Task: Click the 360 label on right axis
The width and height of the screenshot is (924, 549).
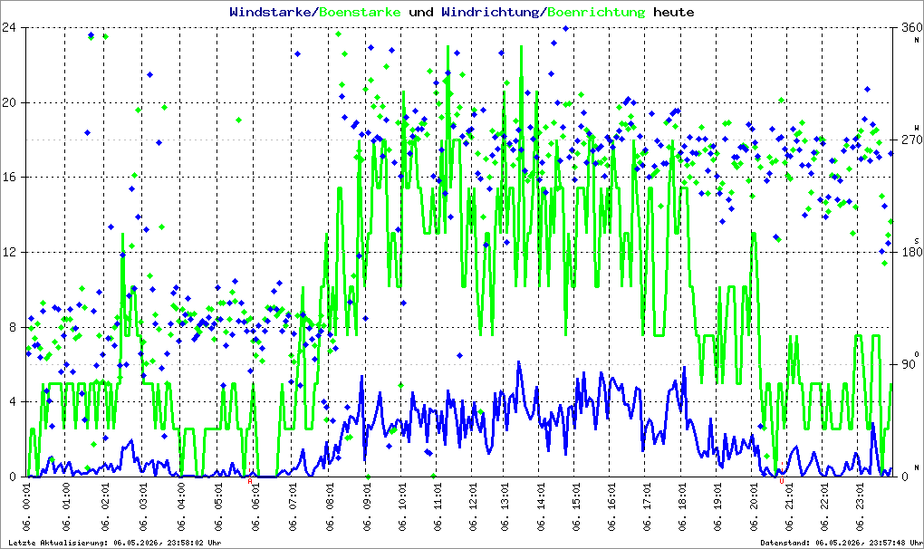Action: (x=911, y=27)
